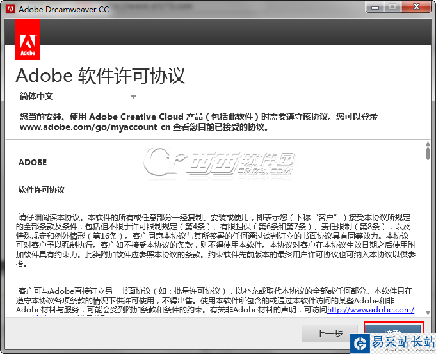This screenshot has height=354, width=436.
Task: Close the Adobe Dreamweaver CC installer window
Action: click(416, 6)
